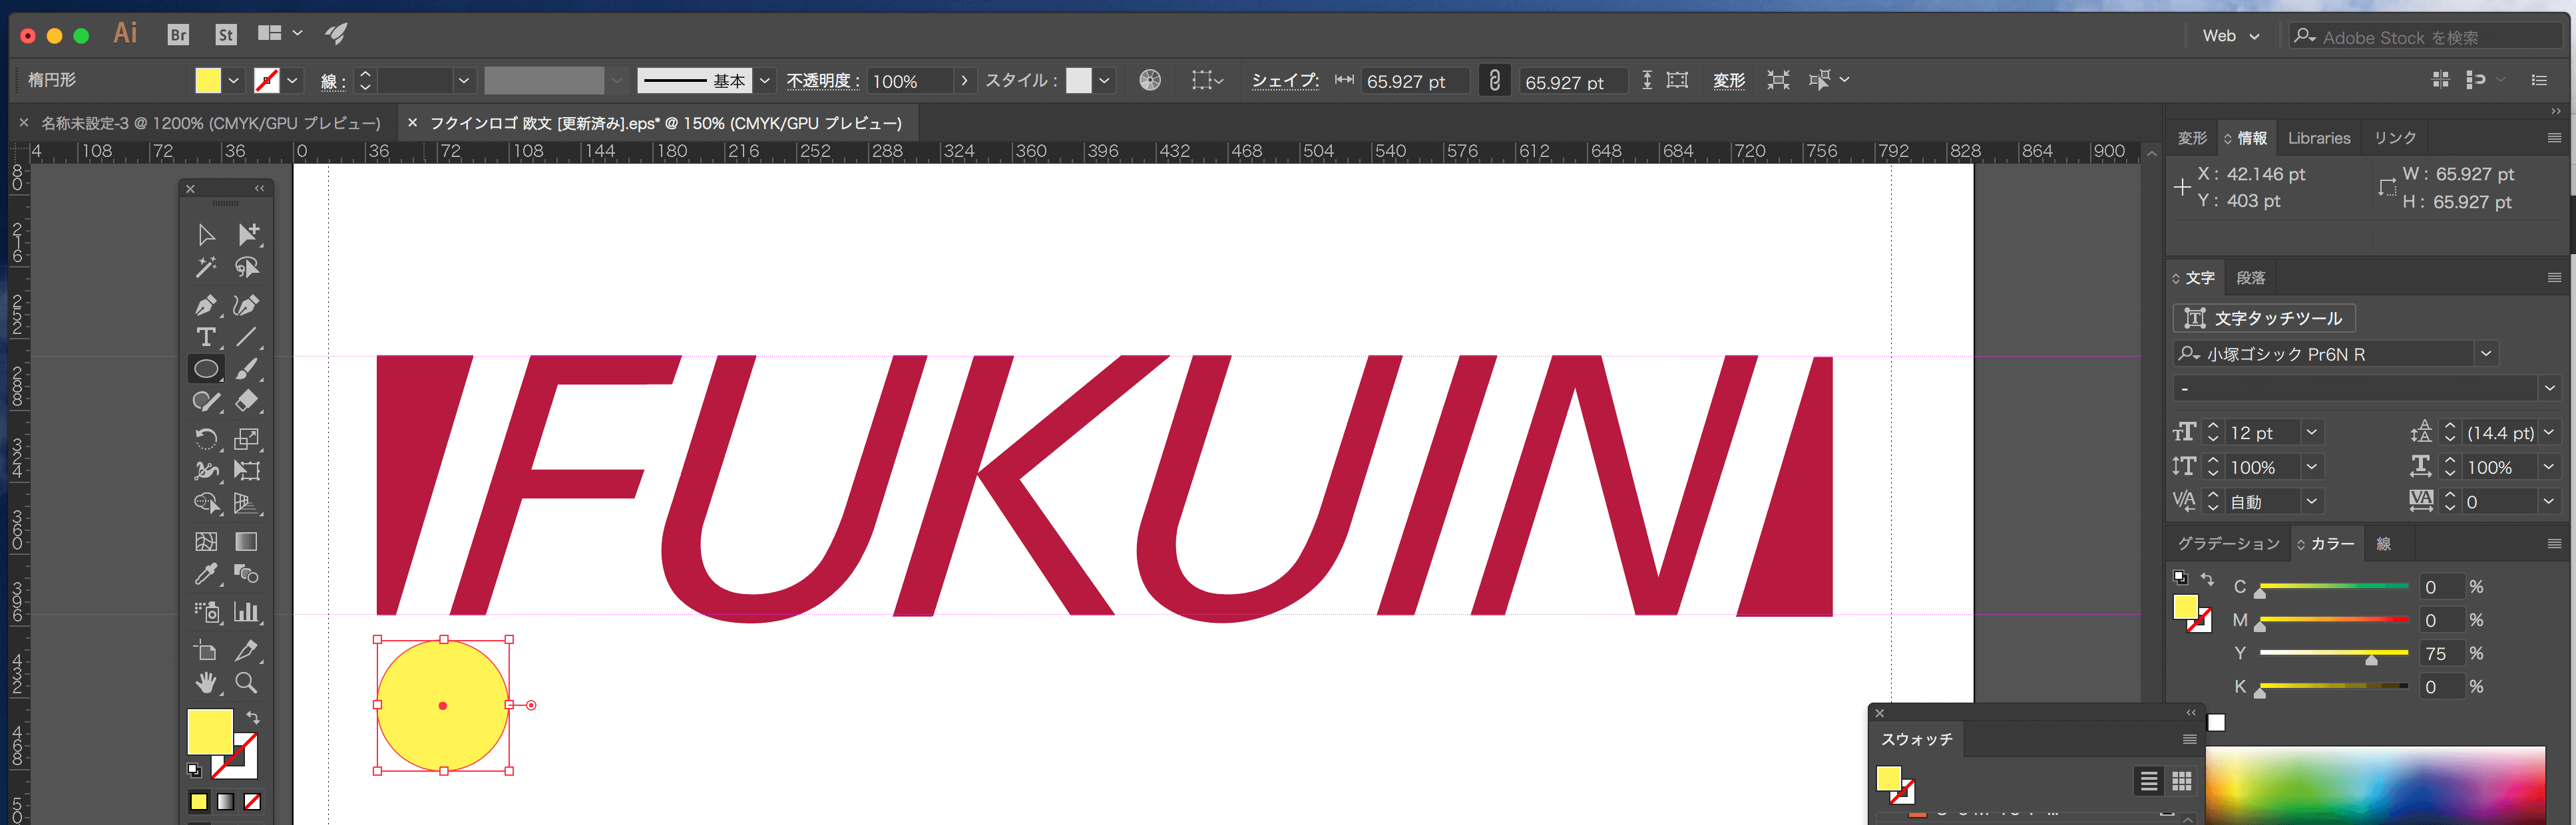This screenshot has width=2576, height=825.
Task: Select the Artboard tool
Action: (x=206, y=651)
